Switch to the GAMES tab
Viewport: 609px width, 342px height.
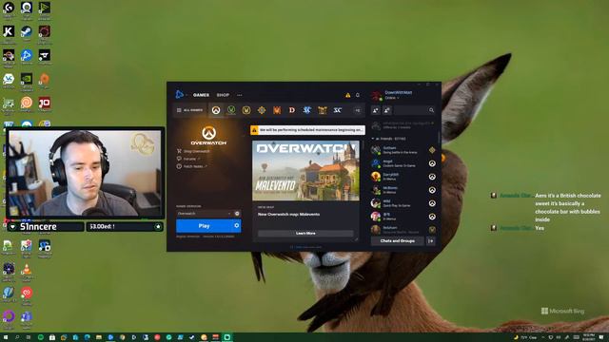pyautogui.click(x=201, y=95)
